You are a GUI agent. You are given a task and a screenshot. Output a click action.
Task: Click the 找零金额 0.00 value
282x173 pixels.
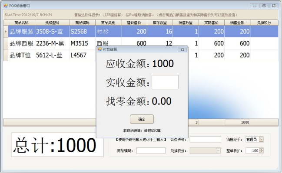[162, 101]
